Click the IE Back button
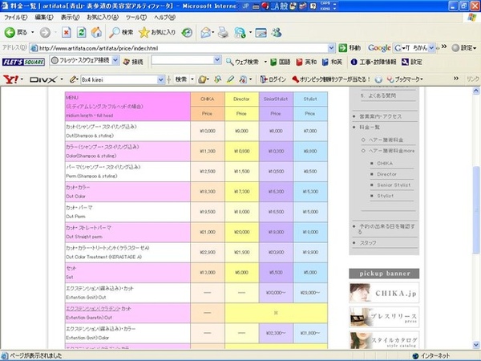 click(16, 32)
